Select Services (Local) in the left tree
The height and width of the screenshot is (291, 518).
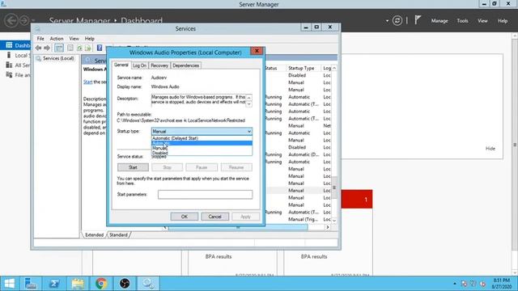click(x=58, y=58)
